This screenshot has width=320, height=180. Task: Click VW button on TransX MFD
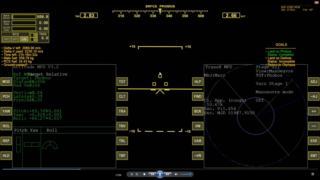tap(198, 126)
